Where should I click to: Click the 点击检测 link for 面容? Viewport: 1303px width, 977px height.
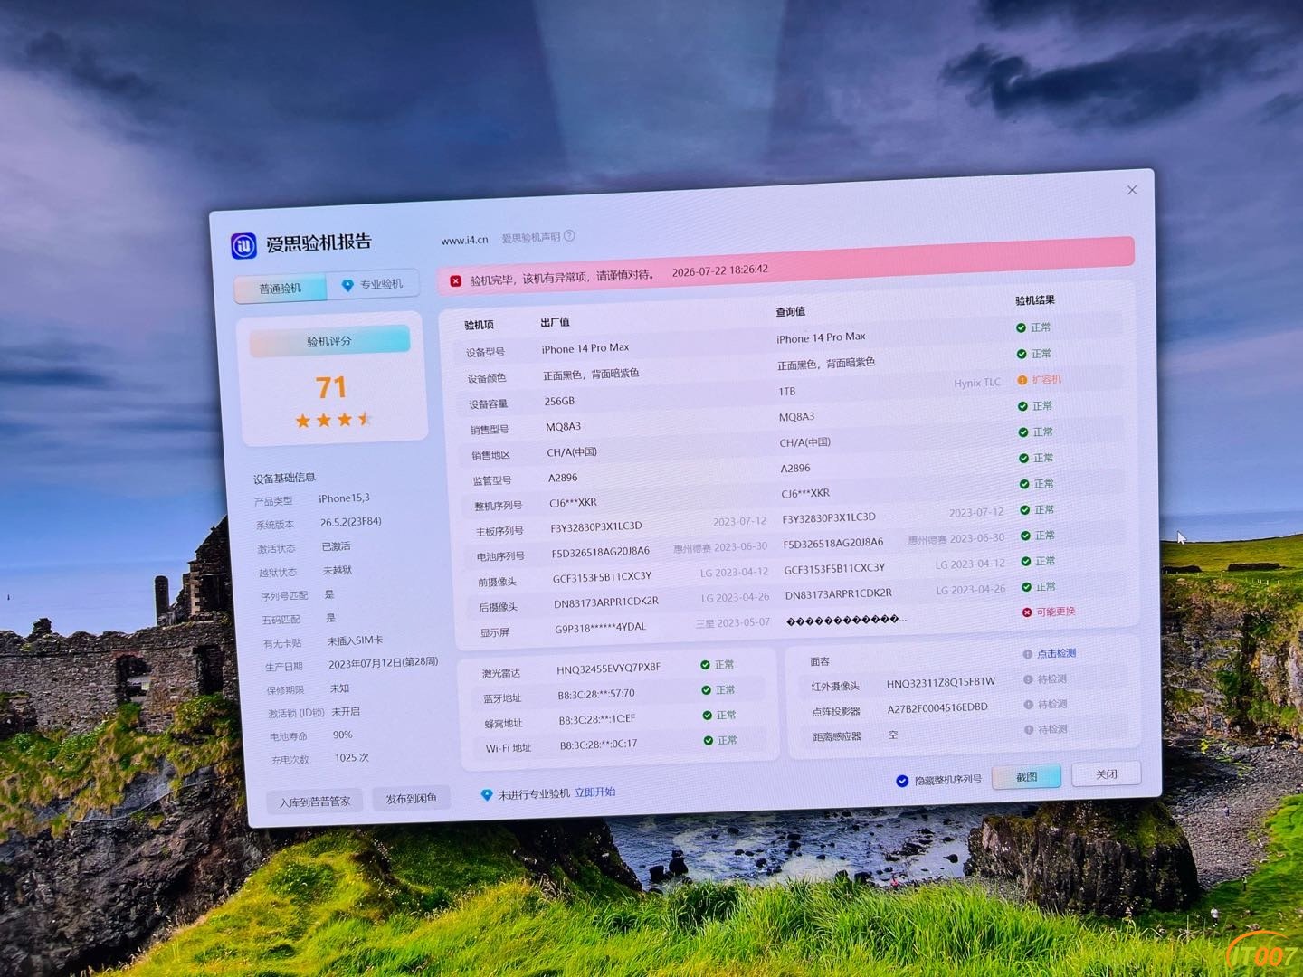click(x=1056, y=653)
